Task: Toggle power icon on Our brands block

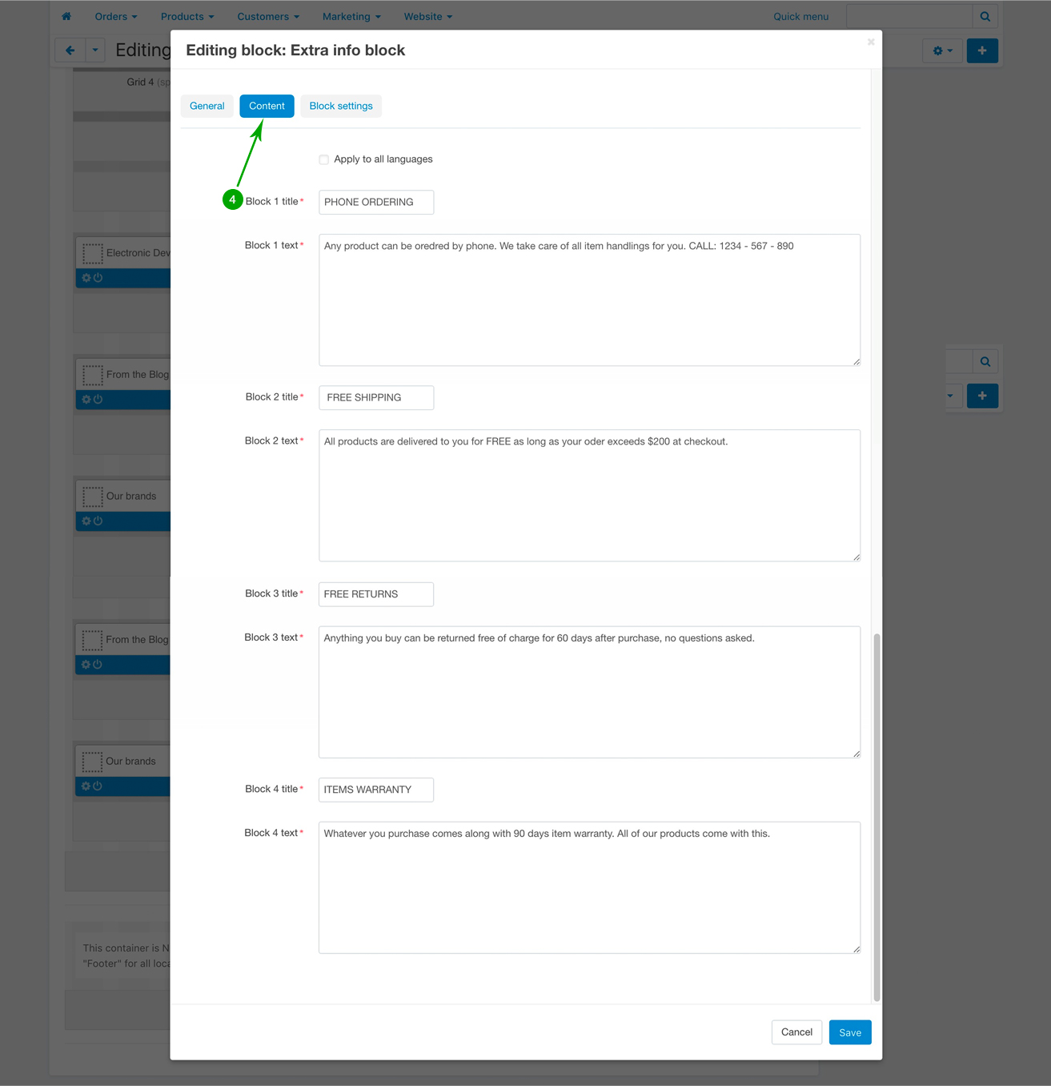Action: (x=98, y=521)
